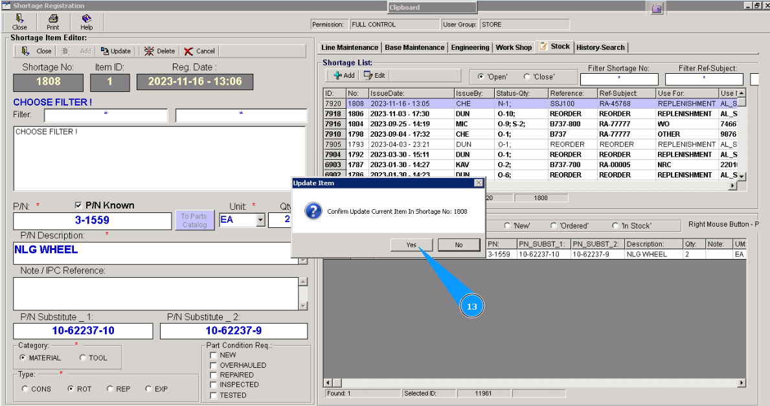This screenshot has height=406, width=770.
Task: Confirm update by clicking Yes
Action: [411, 245]
